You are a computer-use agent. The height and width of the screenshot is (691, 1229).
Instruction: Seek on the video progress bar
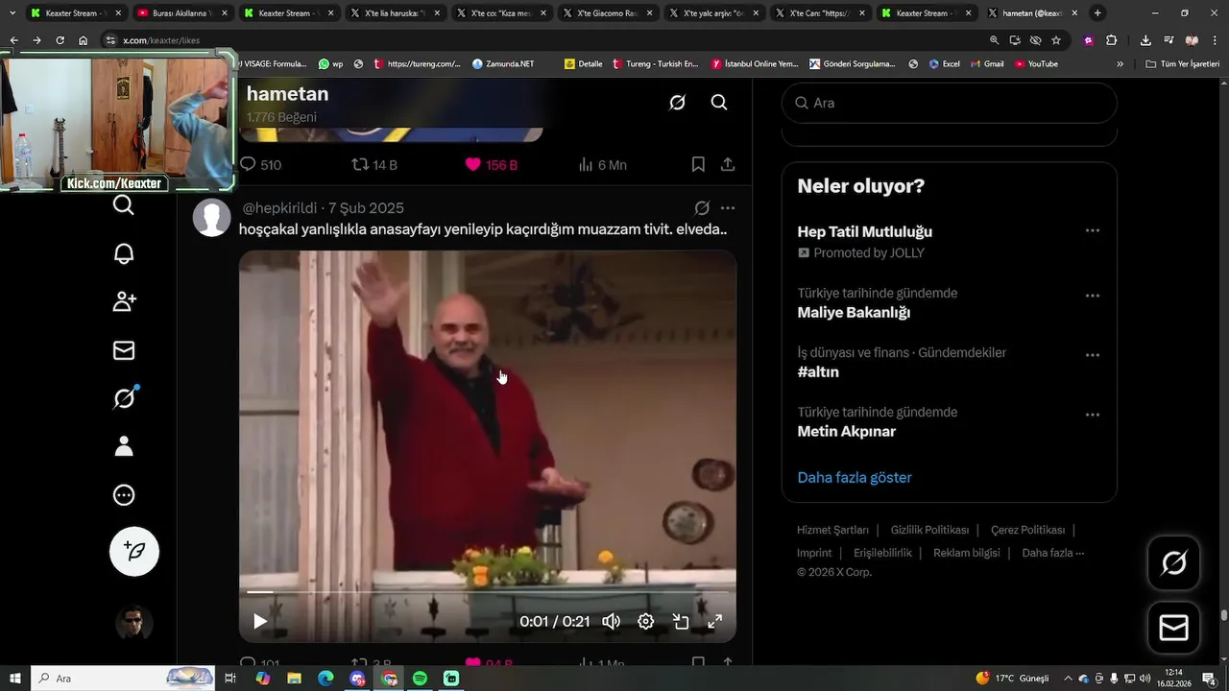pyautogui.click(x=488, y=592)
